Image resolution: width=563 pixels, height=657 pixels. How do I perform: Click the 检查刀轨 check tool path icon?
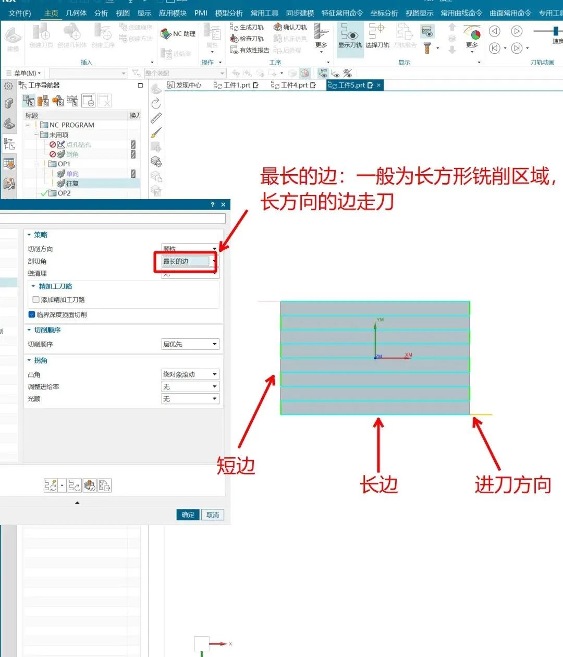pos(235,39)
